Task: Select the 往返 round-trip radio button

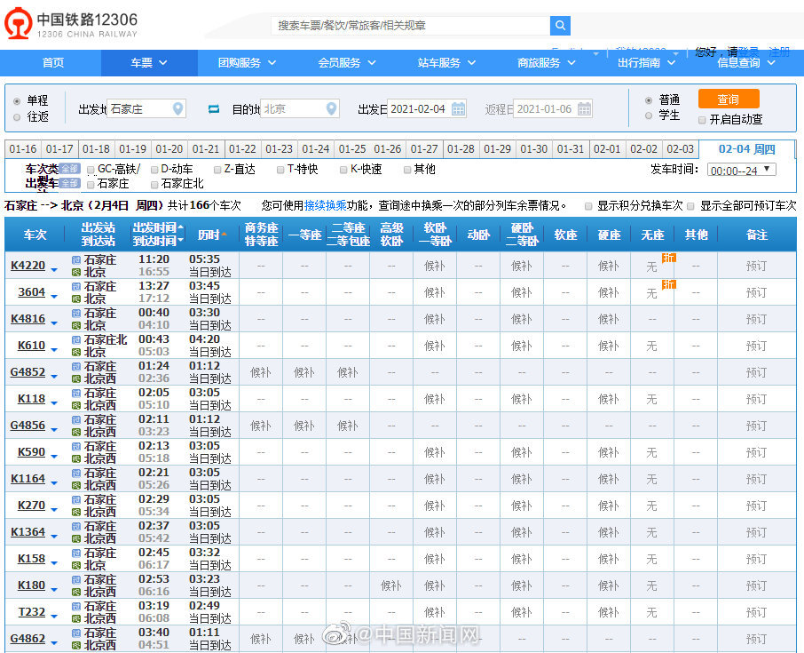Action: tap(17, 116)
